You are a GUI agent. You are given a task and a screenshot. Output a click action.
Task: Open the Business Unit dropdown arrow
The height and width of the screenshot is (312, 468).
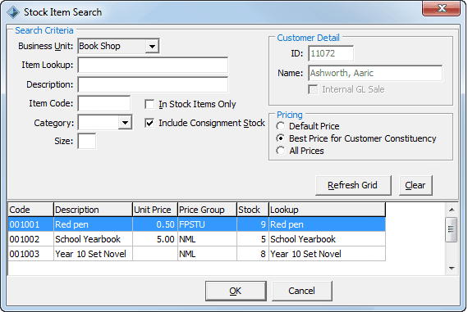click(x=152, y=46)
